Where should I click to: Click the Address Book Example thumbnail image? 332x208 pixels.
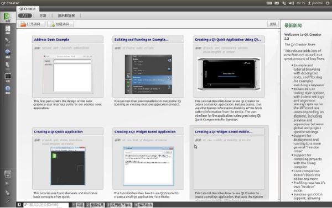pyautogui.click(x=68, y=74)
